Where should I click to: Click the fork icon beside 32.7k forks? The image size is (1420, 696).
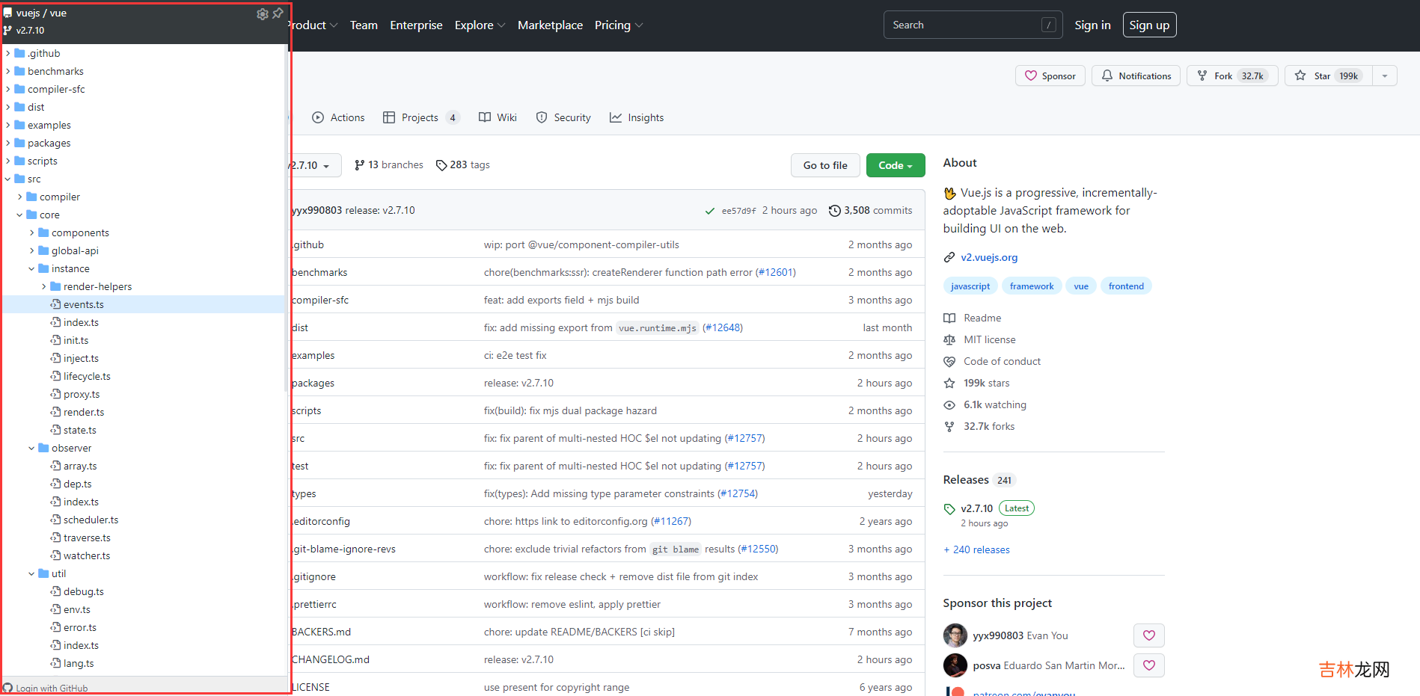949,426
